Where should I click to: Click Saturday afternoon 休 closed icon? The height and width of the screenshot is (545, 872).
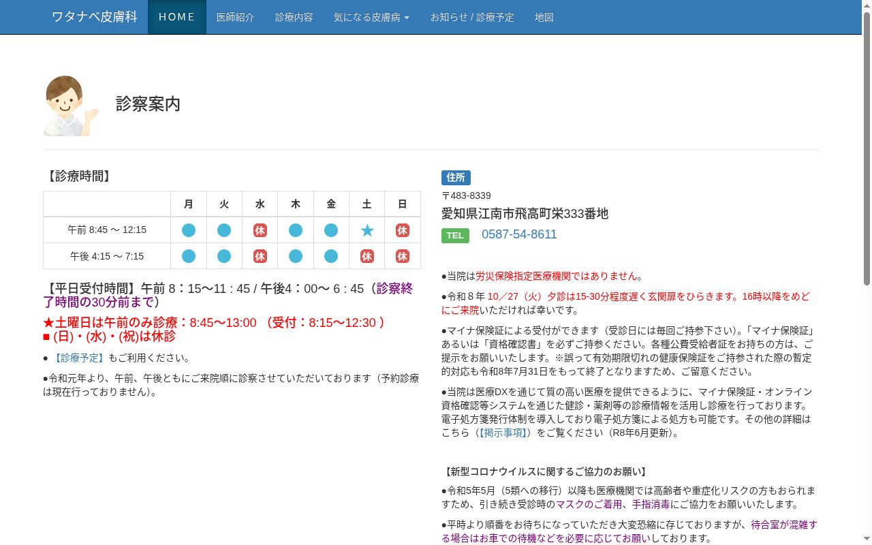pos(367,256)
